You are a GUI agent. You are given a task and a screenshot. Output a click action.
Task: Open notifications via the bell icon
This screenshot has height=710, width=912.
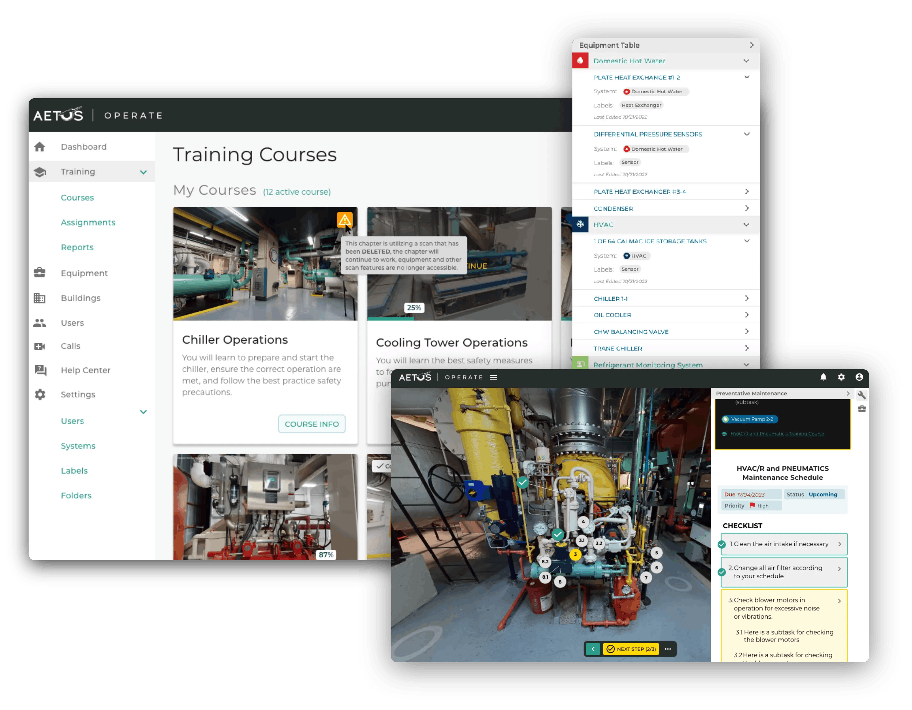[823, 377]
